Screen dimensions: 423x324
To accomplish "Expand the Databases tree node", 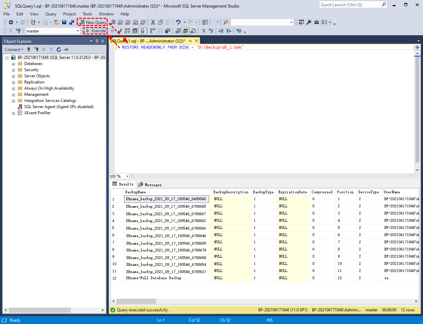I will click(13, 64).
